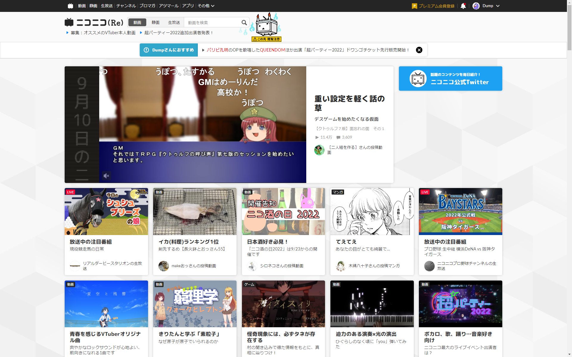Open the てえてえ manga thumbnail
The width and height of the screenshot is (572, 357).
pos(372,212)
